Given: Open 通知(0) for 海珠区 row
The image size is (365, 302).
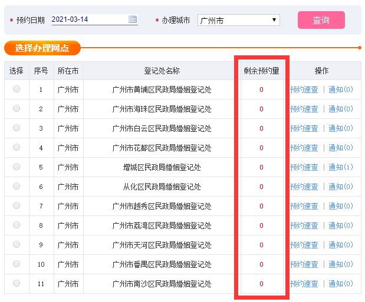Looking at the screenshot, I should point(341,109).
